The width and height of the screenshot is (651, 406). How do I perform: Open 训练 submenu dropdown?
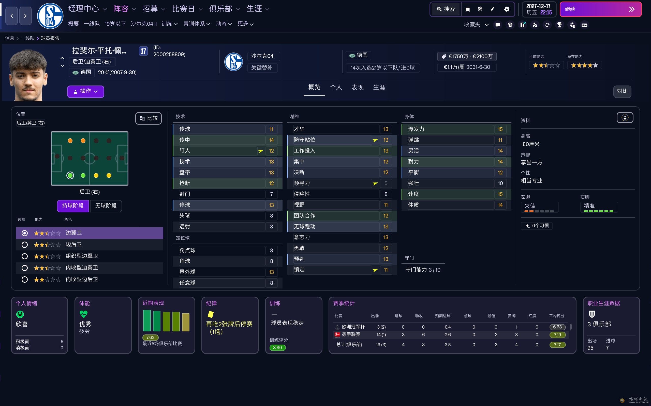click(169, 24)
